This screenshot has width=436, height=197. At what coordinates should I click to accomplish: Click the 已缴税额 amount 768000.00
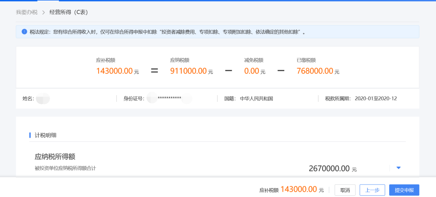[x=315, y=71]
